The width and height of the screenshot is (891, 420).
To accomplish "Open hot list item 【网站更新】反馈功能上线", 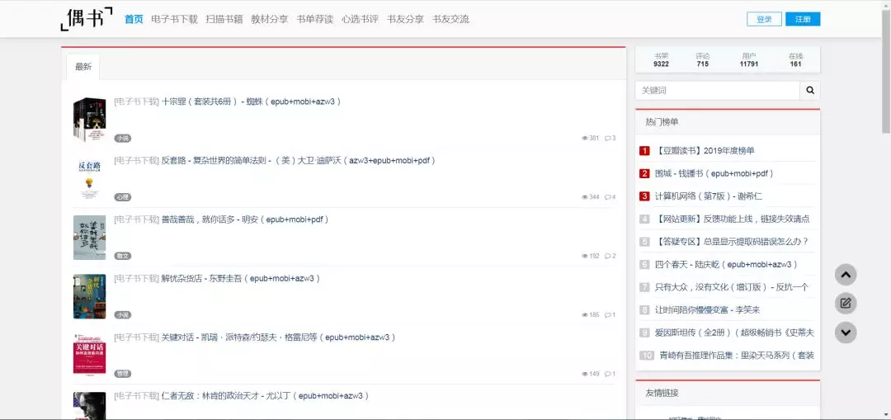I will [733, 219].
